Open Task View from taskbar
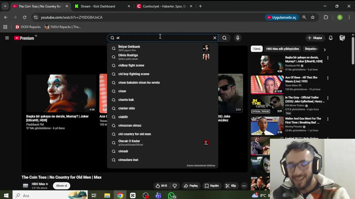Image resolution: width=355 pixels, height=199 pixels. coord(94,195)
